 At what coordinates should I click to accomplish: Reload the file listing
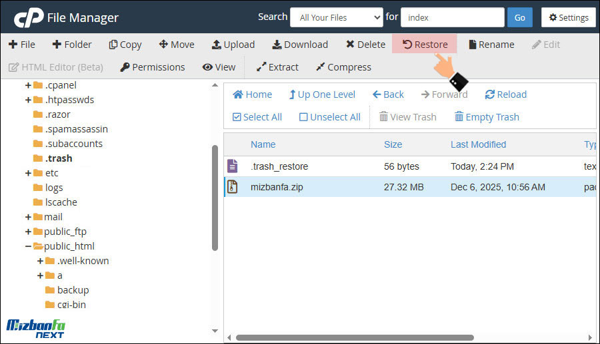(505, 94)
